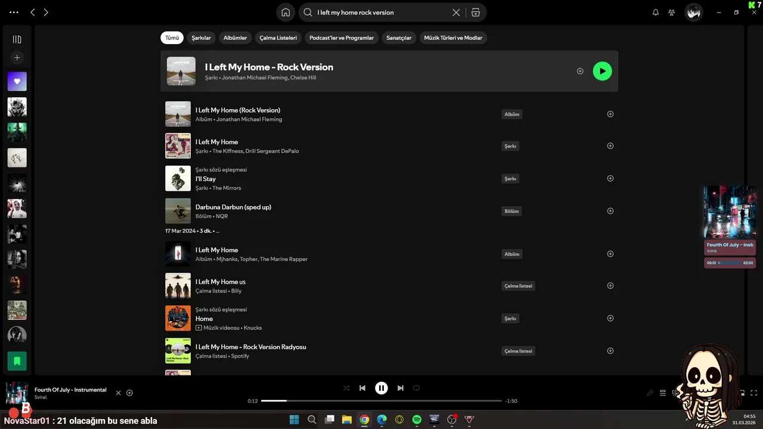Skip to the previous track
The image size is (763, 429).
point(362,388)
